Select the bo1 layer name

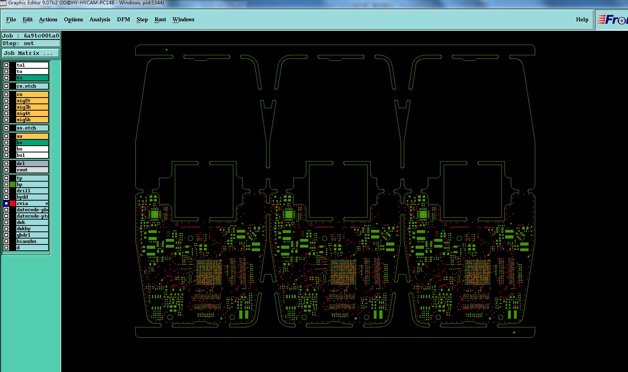[32, 155]
